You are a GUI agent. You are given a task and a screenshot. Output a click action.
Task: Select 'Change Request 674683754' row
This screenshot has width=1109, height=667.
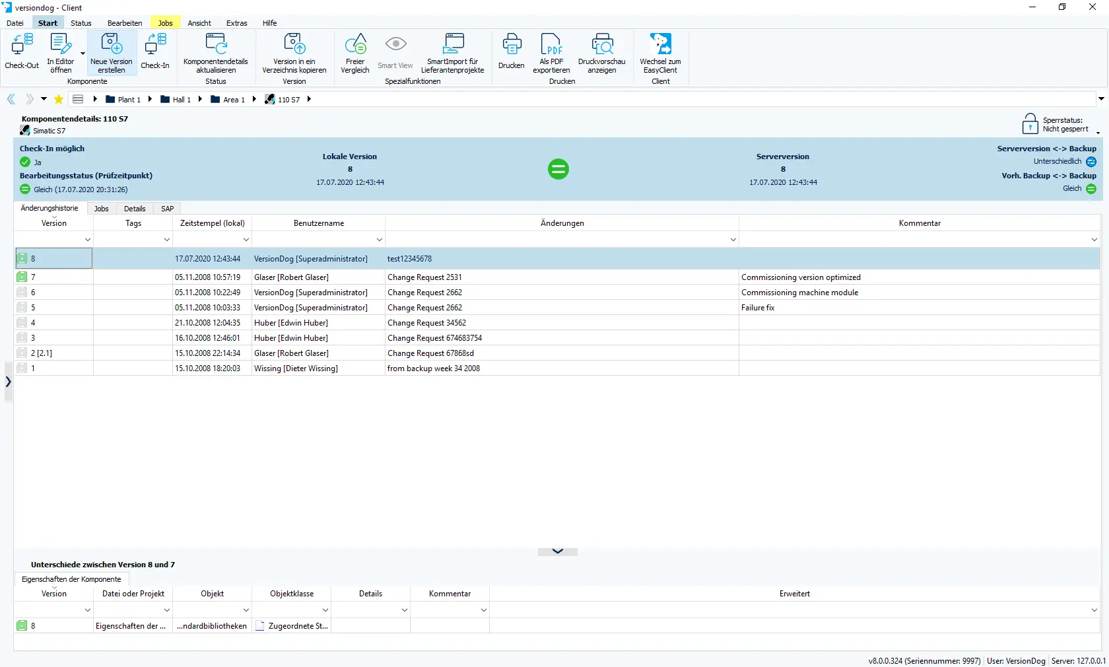(558, 337)
